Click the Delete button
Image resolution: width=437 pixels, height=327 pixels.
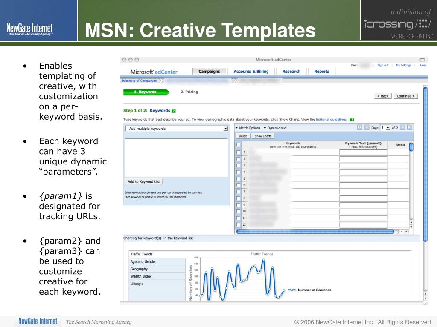(x=243, y=136)
